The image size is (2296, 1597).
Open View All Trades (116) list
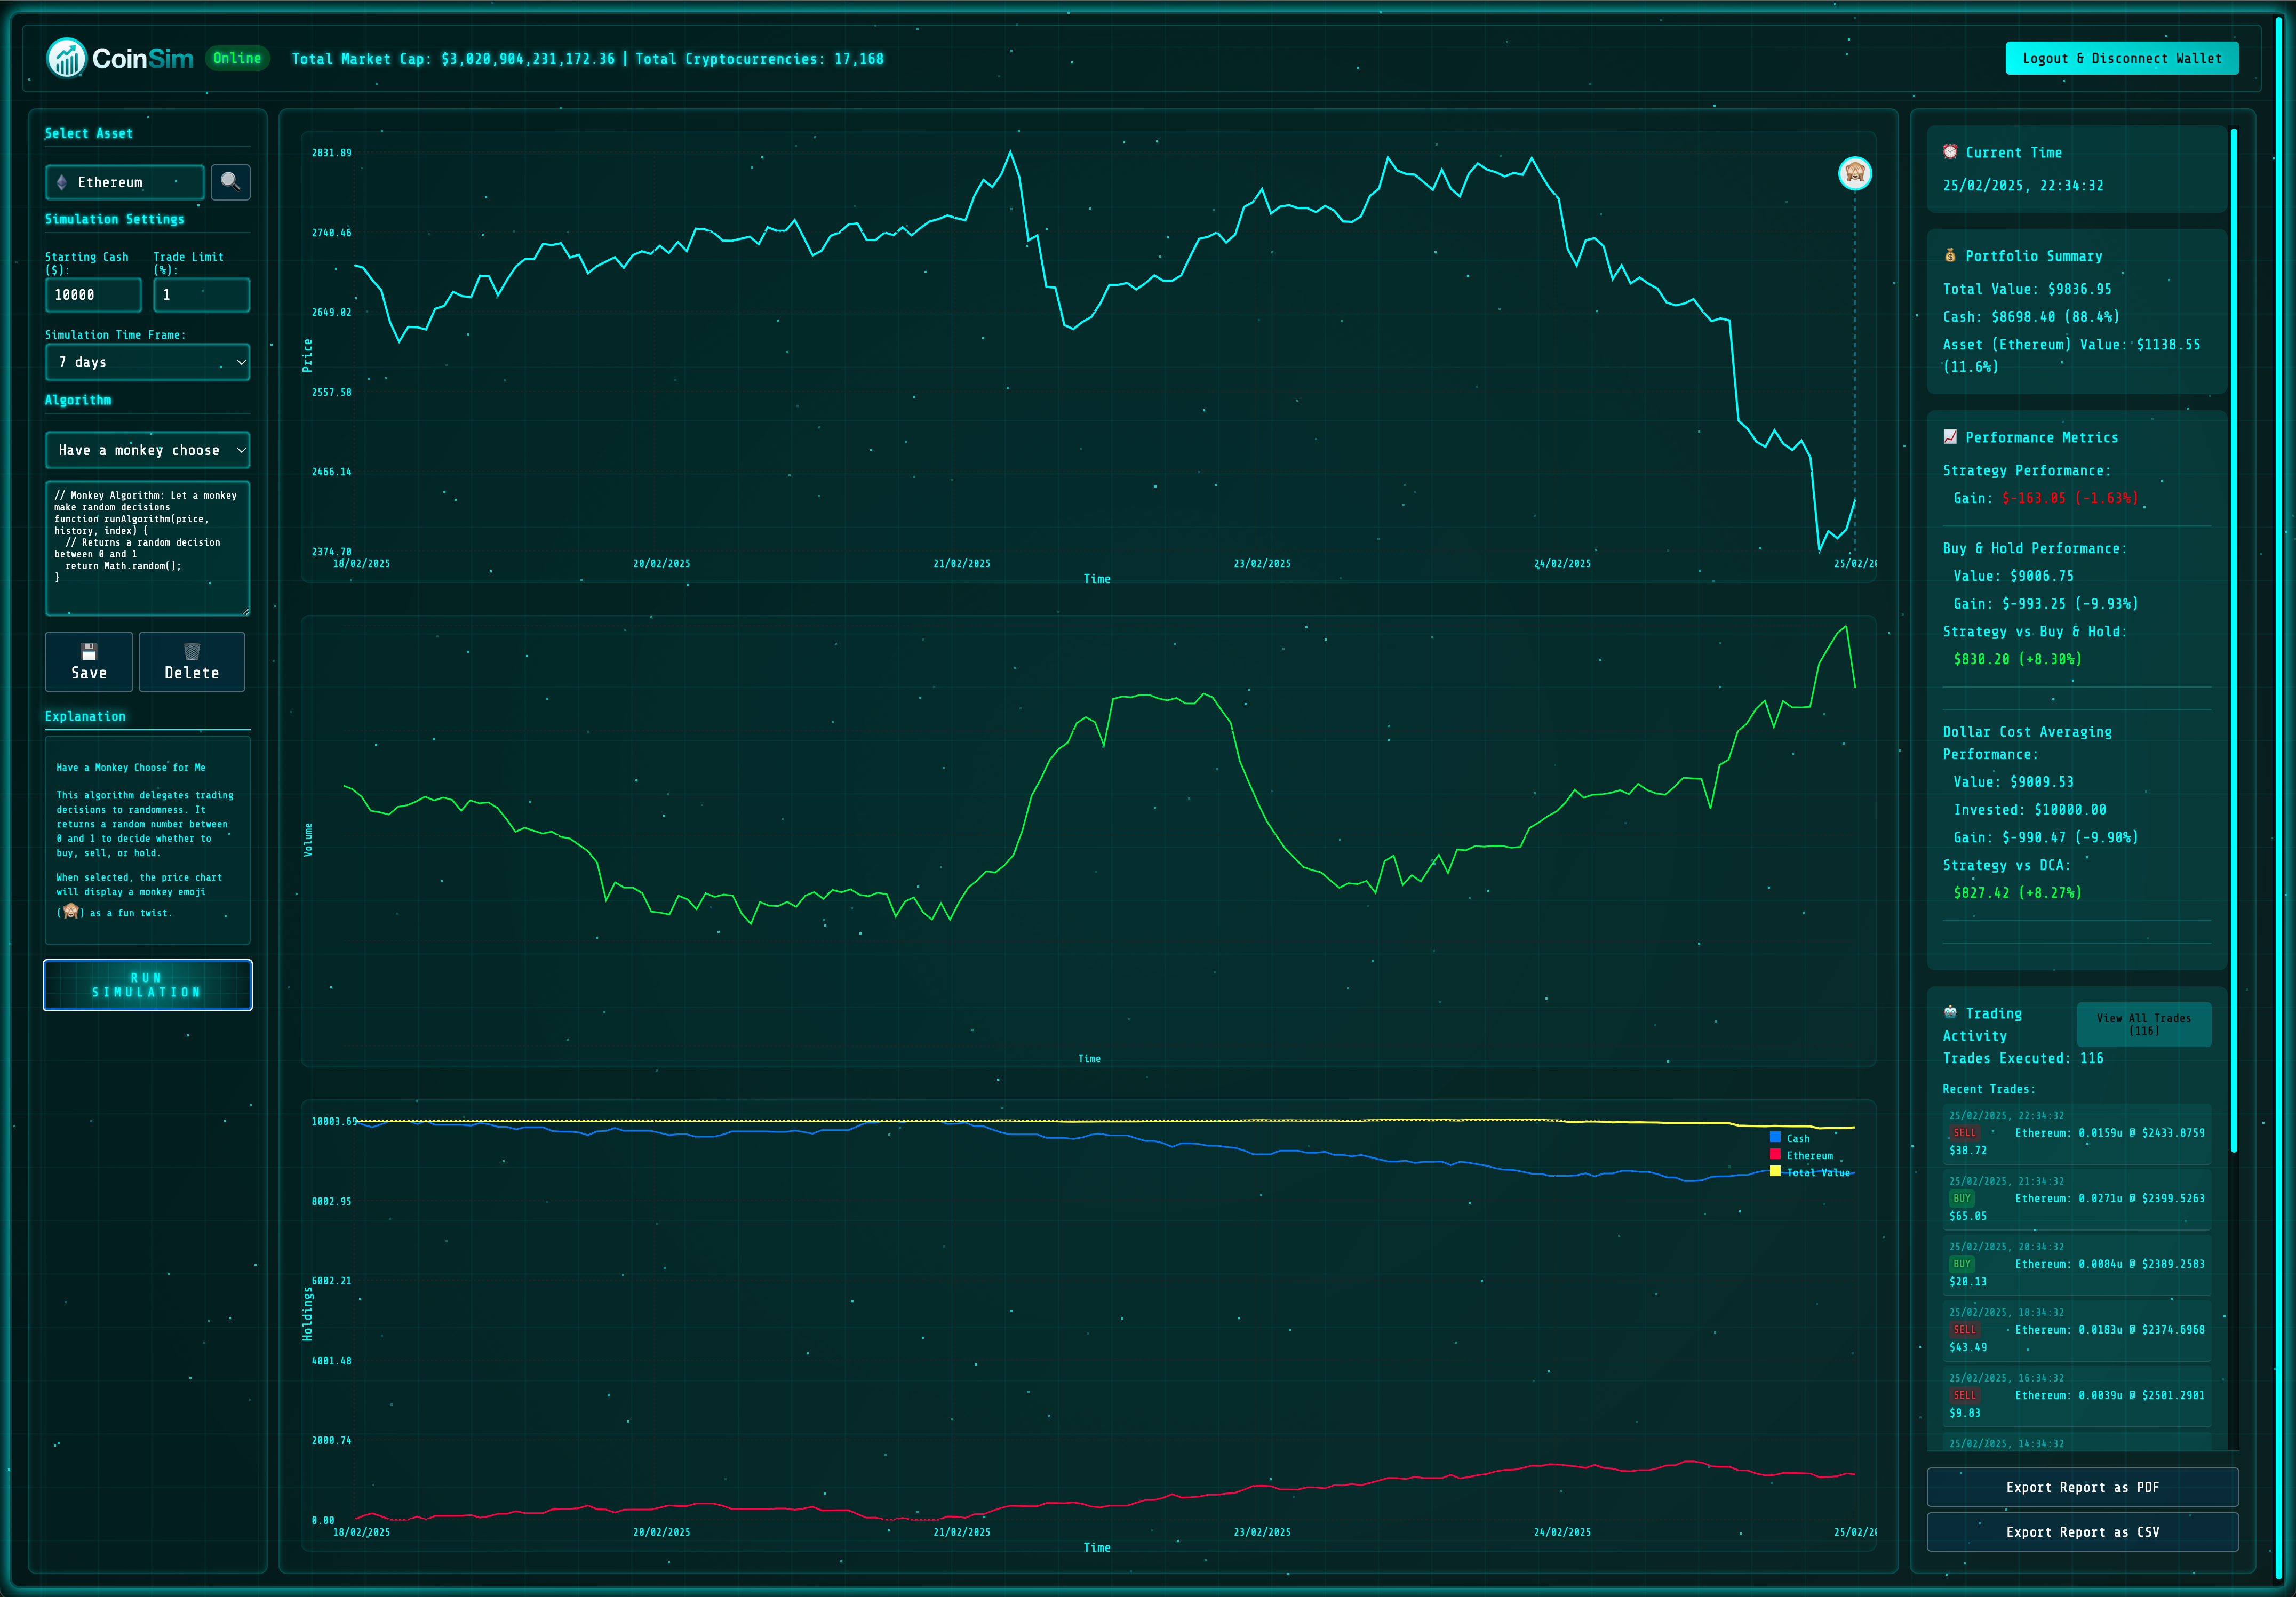(2143, 1024)
